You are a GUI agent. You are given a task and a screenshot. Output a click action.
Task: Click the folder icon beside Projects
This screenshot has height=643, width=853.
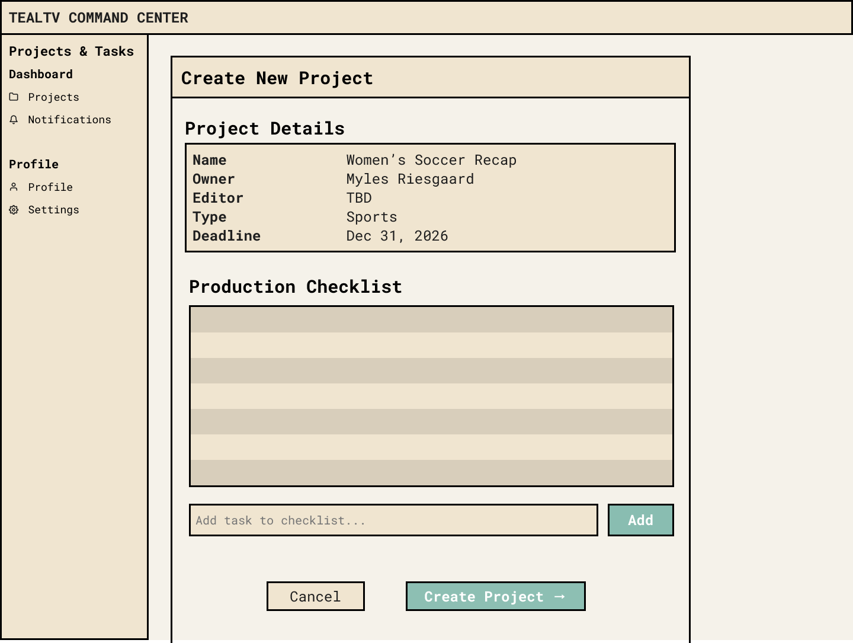(x=14, y=97)
